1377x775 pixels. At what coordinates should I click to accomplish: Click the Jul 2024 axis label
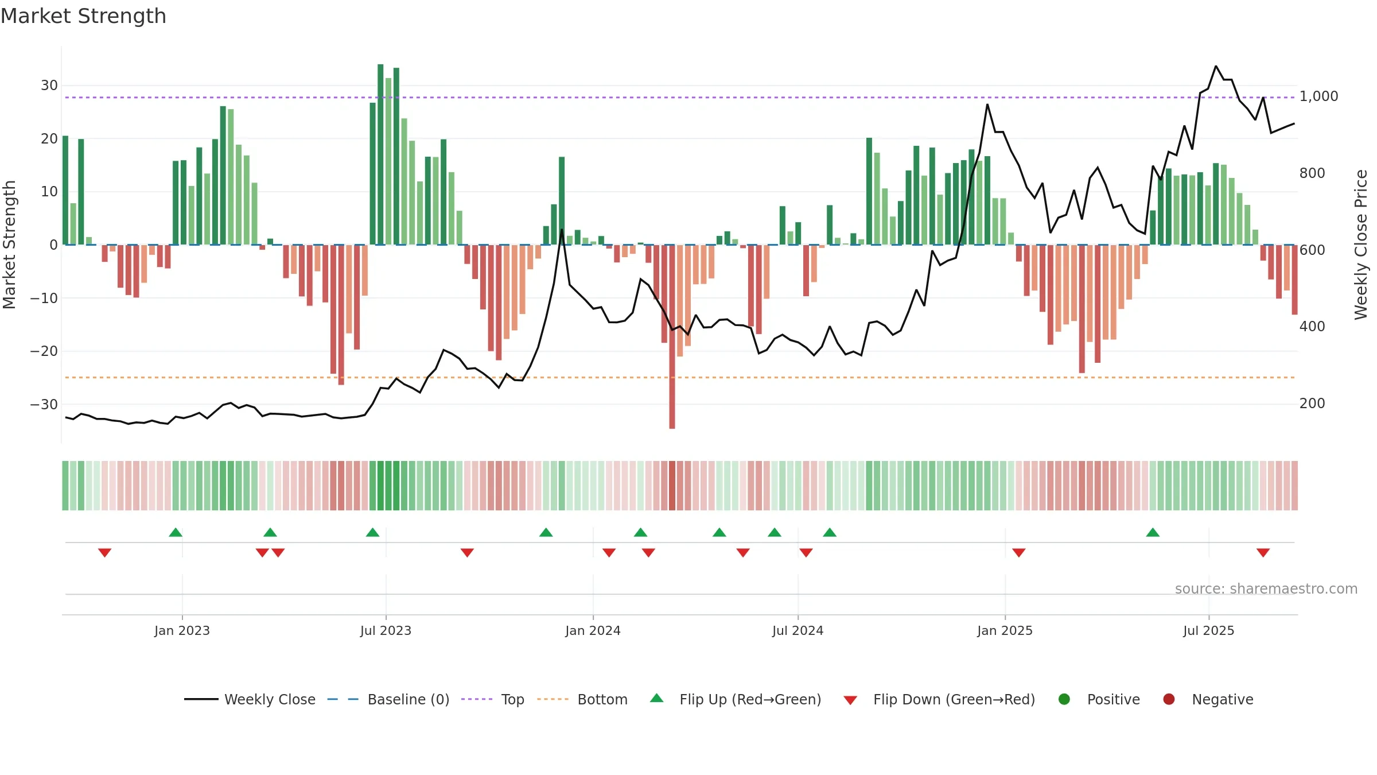[x=798, y=630]
